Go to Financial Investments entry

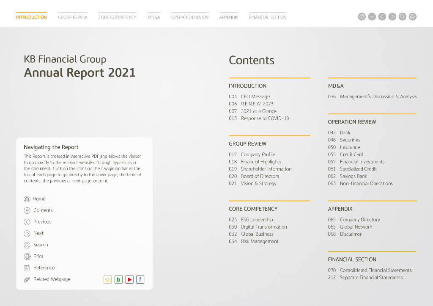click(356, 162)
